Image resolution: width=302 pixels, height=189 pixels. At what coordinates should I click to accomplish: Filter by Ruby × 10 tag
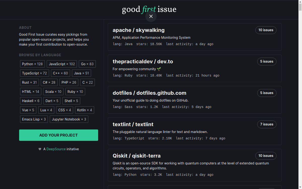pyautogui.click(x=75, y=92)
